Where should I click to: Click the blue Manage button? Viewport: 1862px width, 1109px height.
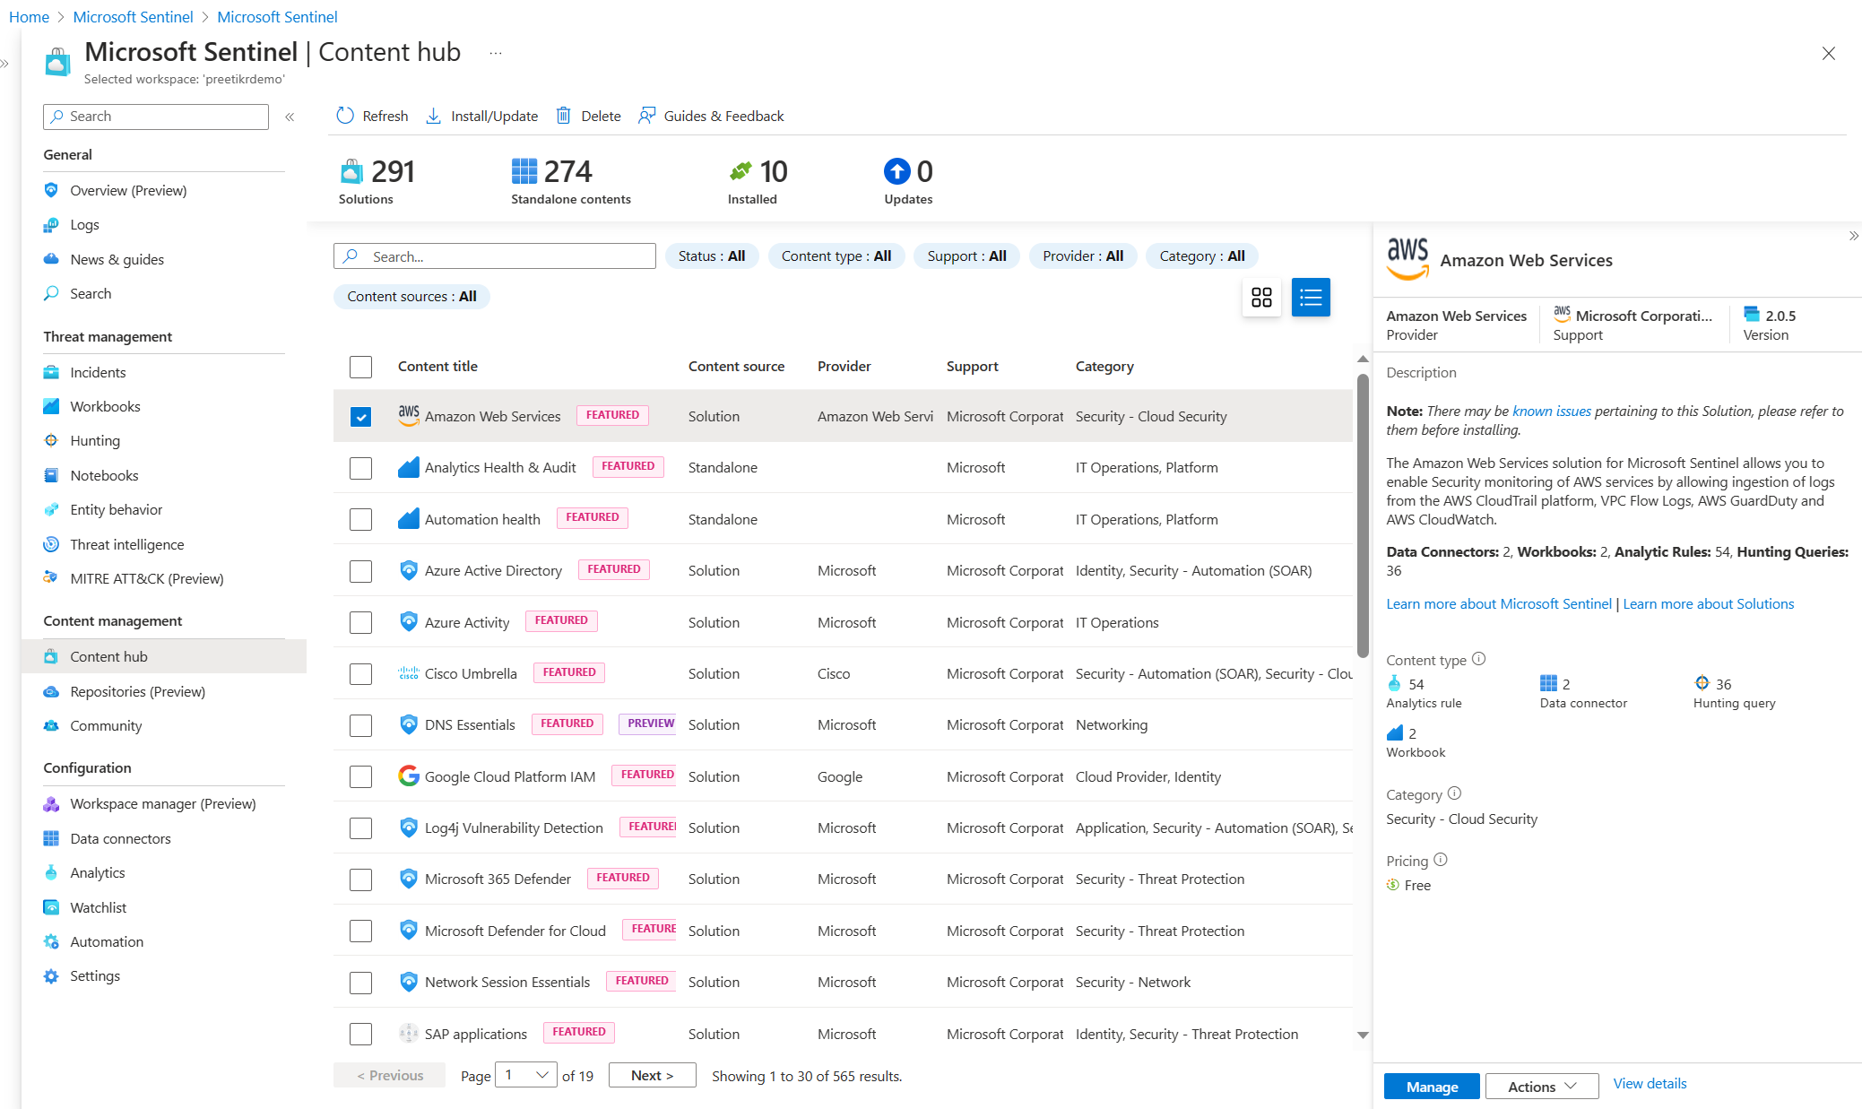(x=1432, y=1086)
